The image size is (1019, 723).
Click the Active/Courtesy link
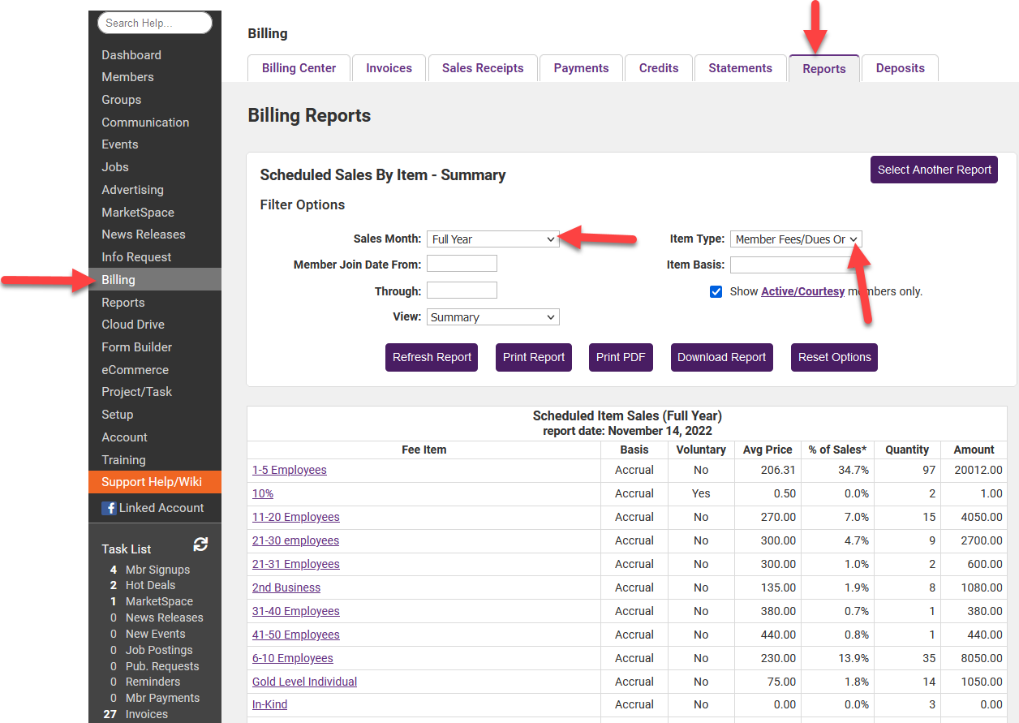[802, 291]
